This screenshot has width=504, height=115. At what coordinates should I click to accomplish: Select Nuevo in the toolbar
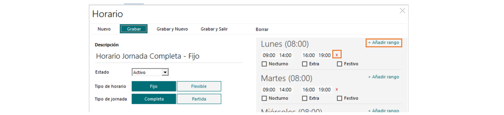pyautogui.click(x=104, y=29)
